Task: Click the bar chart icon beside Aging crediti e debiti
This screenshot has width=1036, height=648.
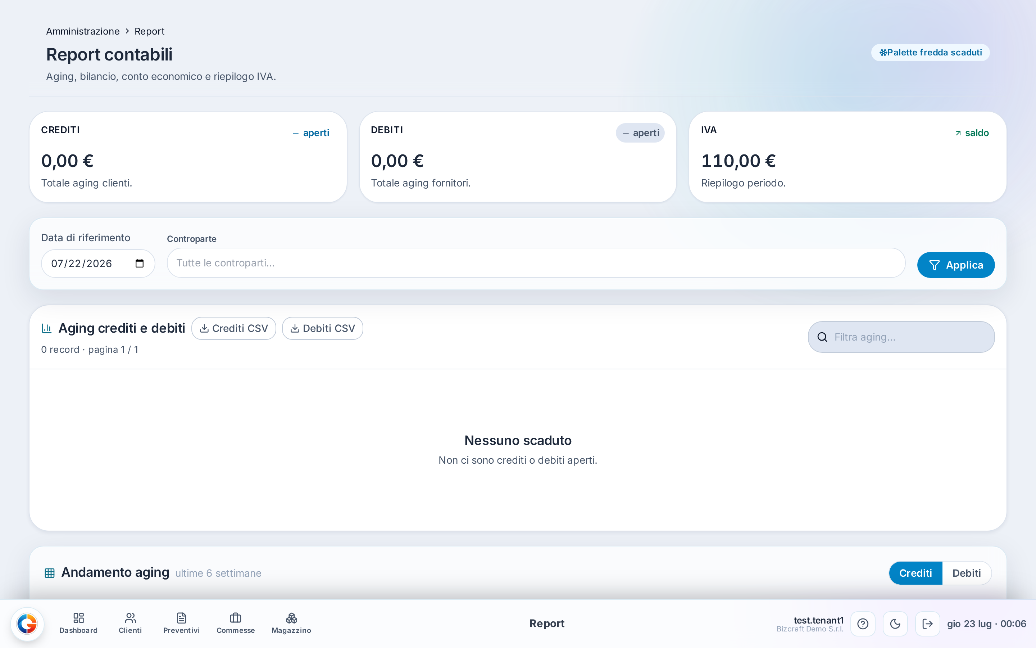Action: coord(47,328)
